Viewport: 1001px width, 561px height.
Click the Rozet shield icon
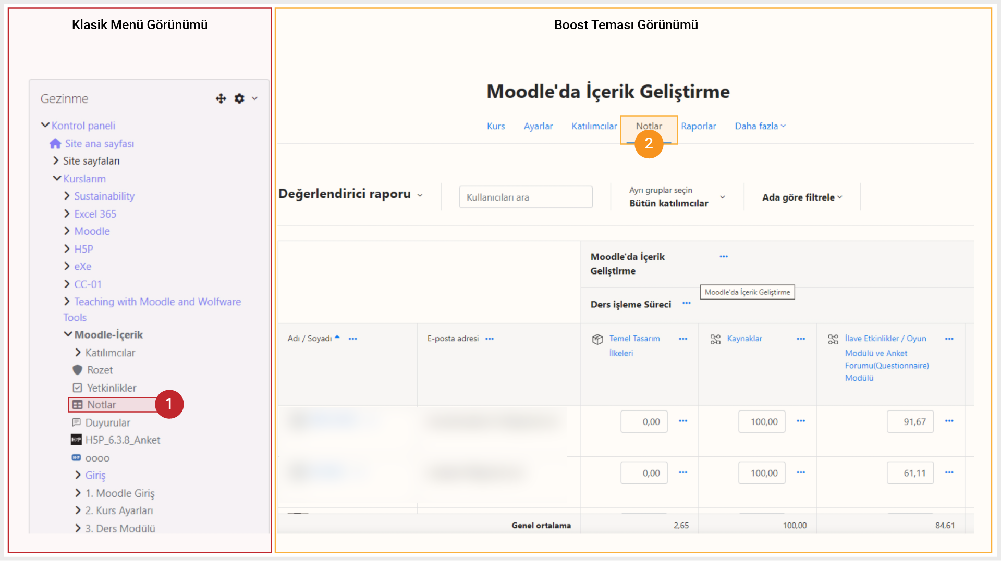click(x=78, y=370)
